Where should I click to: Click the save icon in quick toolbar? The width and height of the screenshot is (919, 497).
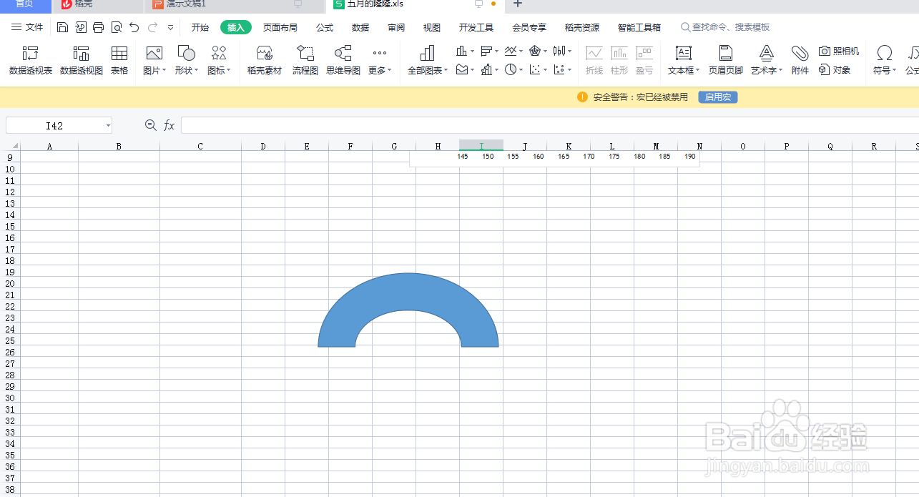point(63,27)
